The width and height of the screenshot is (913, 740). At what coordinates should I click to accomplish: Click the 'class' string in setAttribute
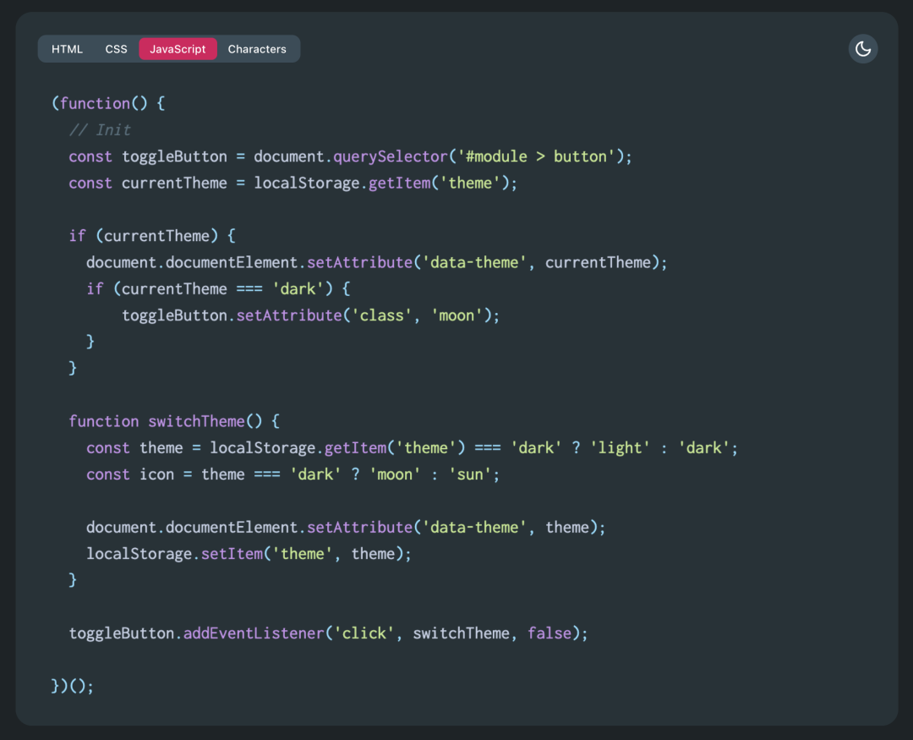pyautogui.click(x=381, y=315)
